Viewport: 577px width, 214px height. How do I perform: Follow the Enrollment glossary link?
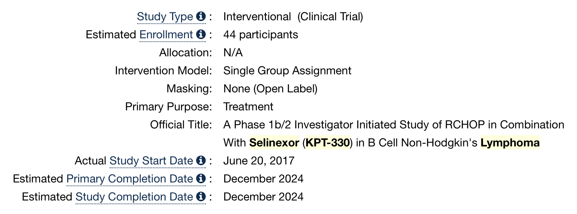[166, 35]
